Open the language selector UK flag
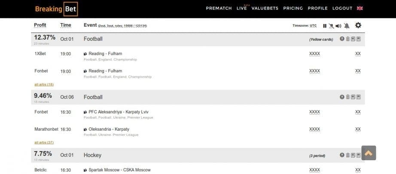This screenshot has width=396, height=174. (360, 8)
